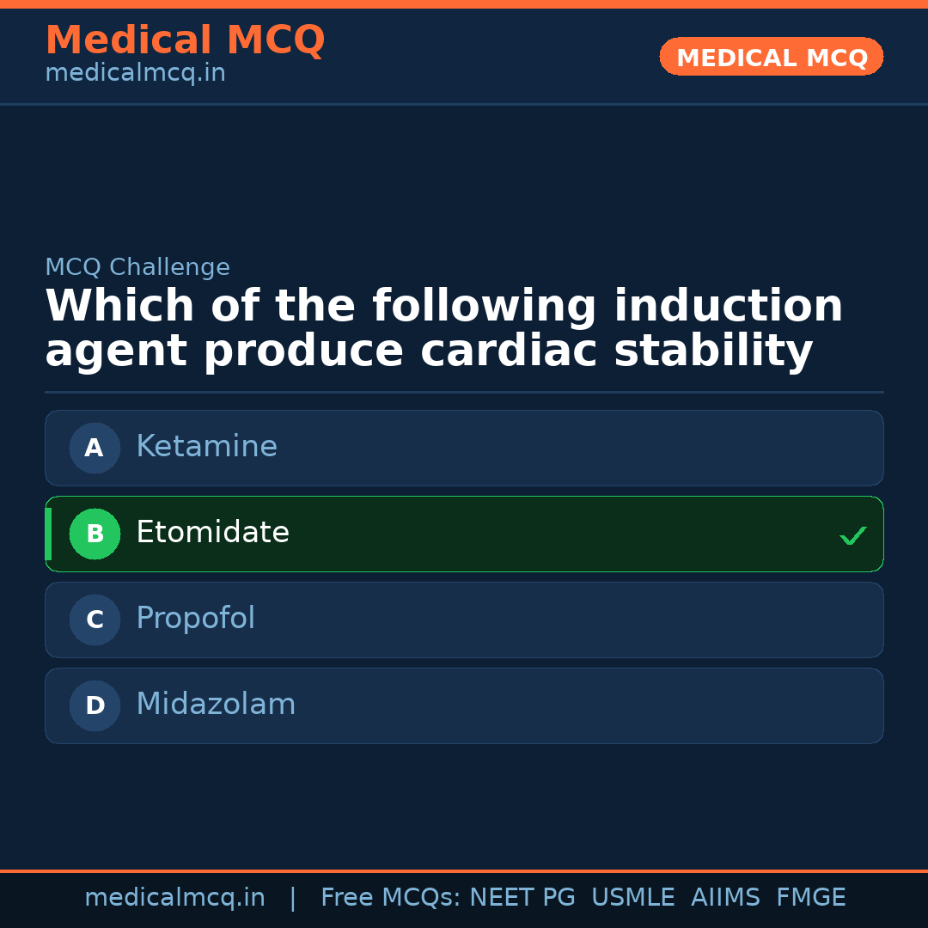Switch to the USMLE category

pyautogui.click(x=633, y=897)
